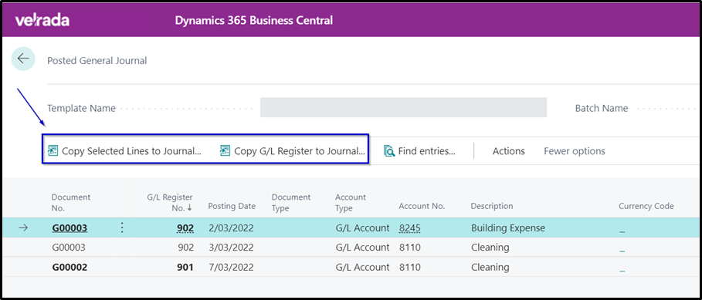The width and height of the screenshot is (702, 300).
Task: Click Copy Selected Lines to Journal button
Action: pos(125,151)
